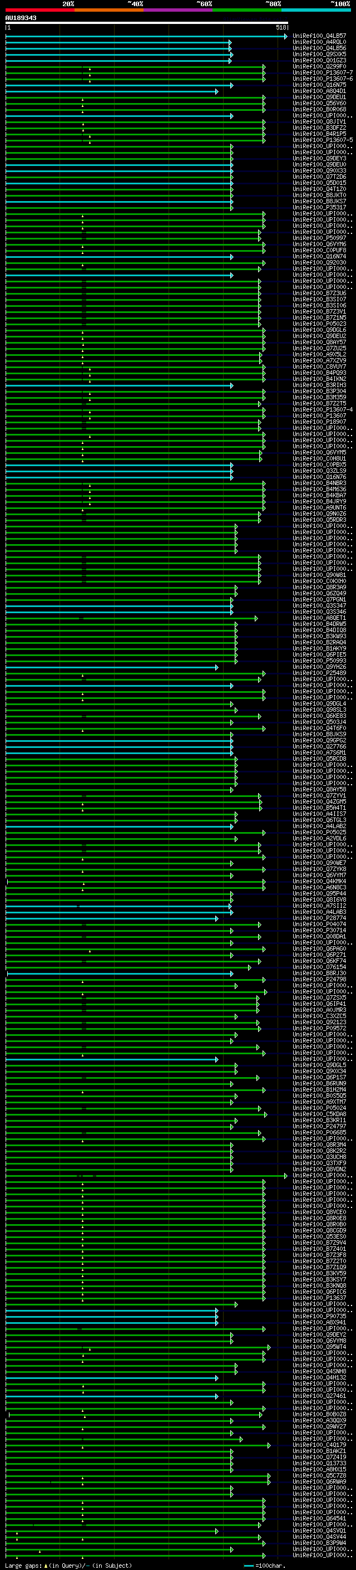Select hit UniRef100_A9UNT6
Viewport: 356px width, 1570px height.
pos(319,508)
